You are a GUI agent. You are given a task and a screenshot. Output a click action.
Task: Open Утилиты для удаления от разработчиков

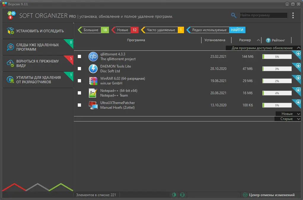[38, 80]
